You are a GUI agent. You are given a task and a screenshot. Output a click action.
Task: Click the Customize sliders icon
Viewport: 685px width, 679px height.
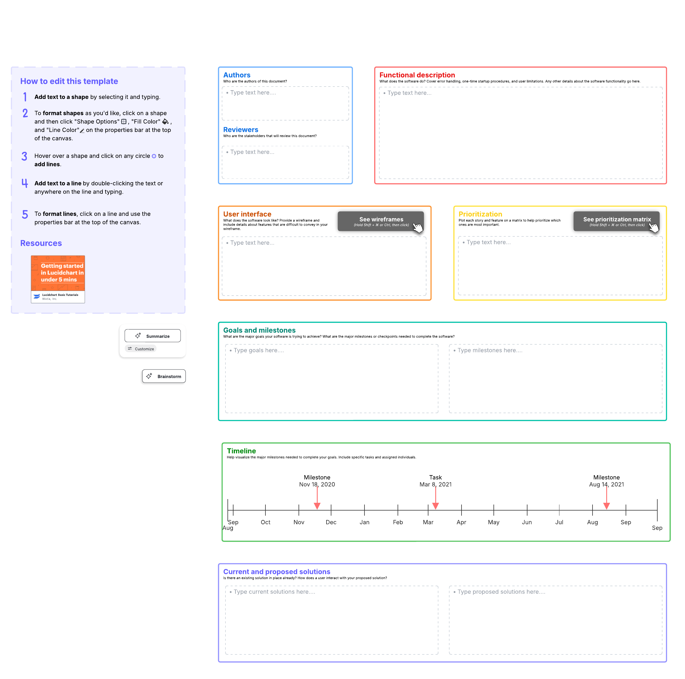[x=130, y=349]
